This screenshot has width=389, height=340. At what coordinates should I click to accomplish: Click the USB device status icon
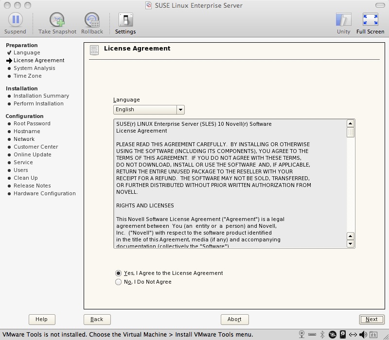312,335
